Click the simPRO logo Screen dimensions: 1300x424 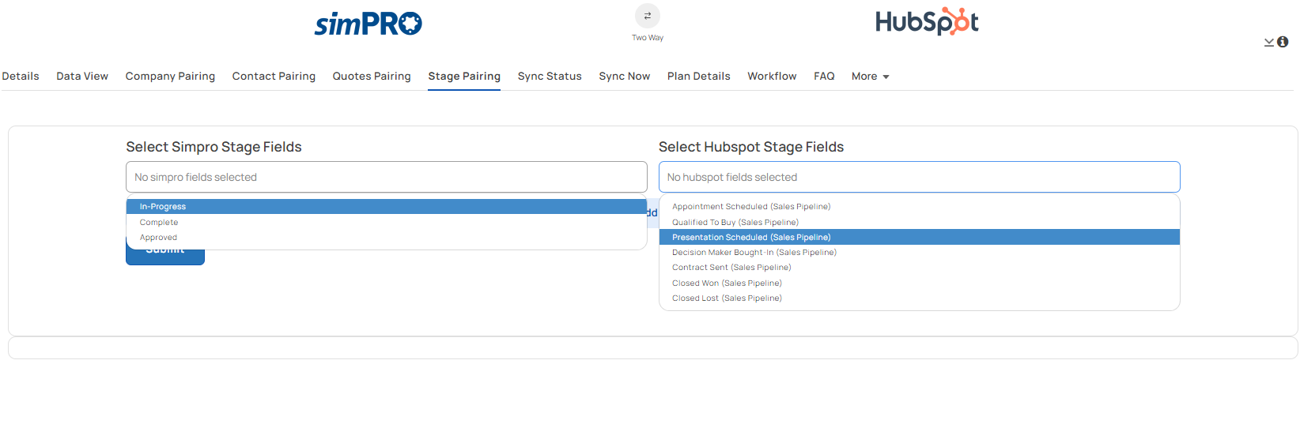(368, 24)
